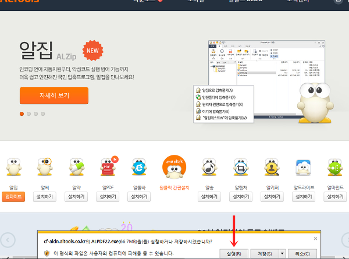Install 알PDF with 설치하기 button
Screen dimensions: 349x259
tap(108, 197)
